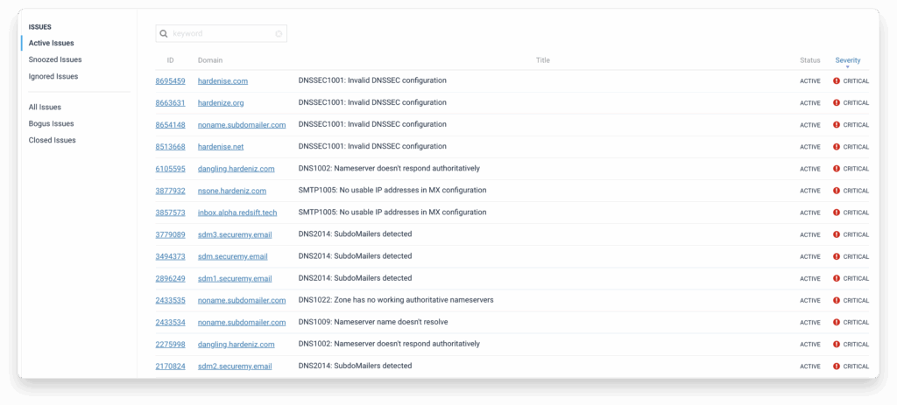Click critical icon in hardenize.org row
Viewport: 897px width, 405px height.
[837, 102]
